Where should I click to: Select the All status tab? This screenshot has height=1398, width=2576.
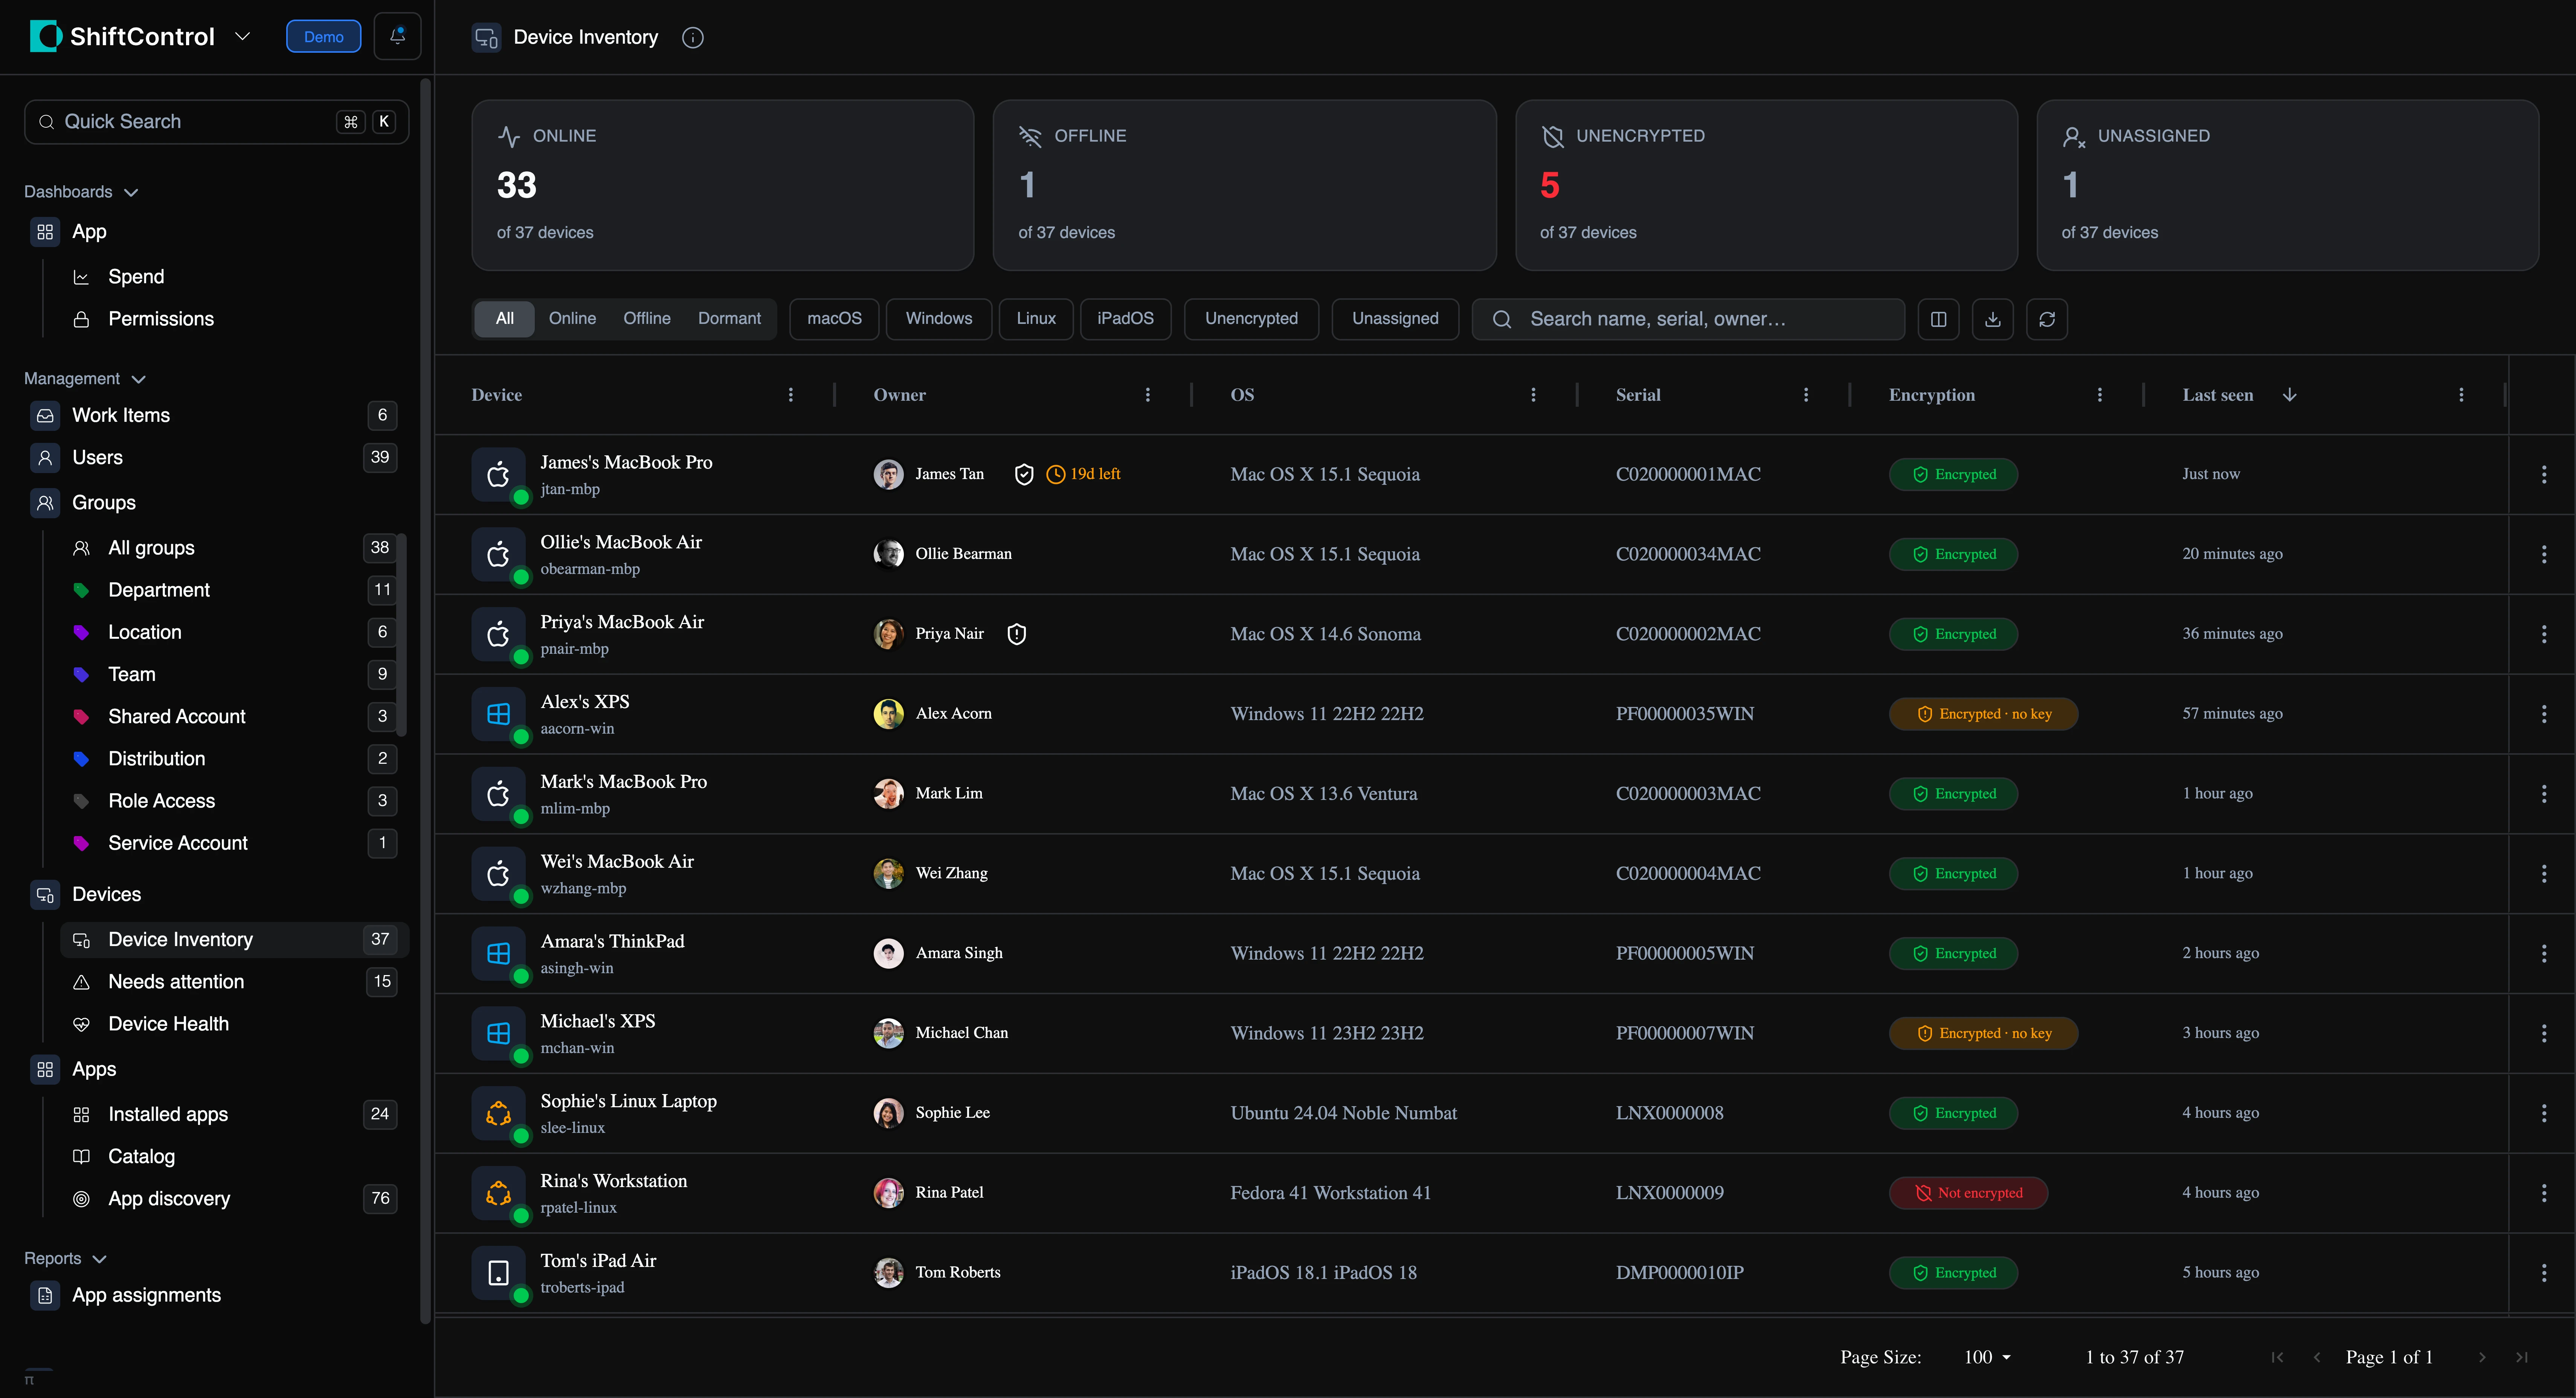click(505, 319)
